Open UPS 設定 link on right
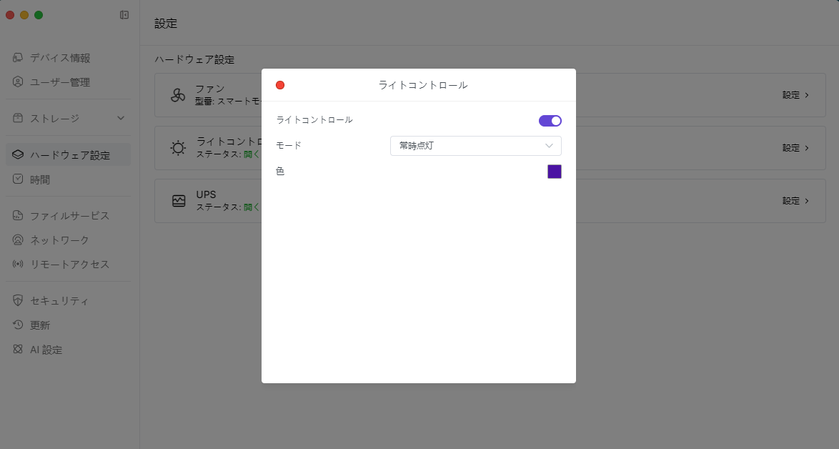Image resolution: width=839 pixels, height=449 pixels. click(795, 201)
